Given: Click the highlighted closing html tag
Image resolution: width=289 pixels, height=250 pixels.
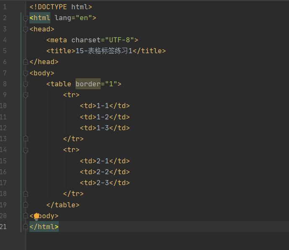Looking at the screenshot, I should [44, 227].
